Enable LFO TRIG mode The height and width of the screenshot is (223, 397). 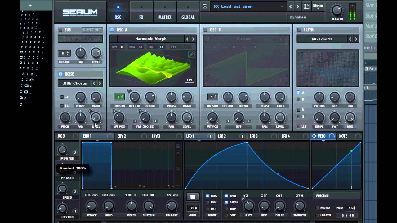(207, 196)
